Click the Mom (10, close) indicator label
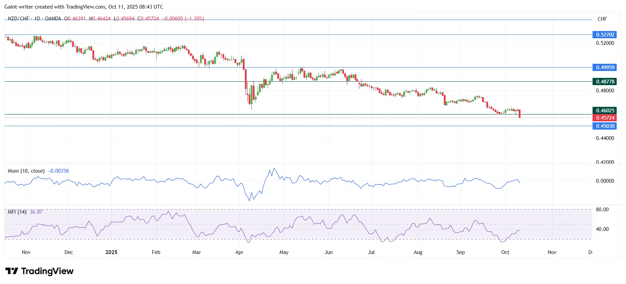626x284 pixels. (x=26, y=171)
